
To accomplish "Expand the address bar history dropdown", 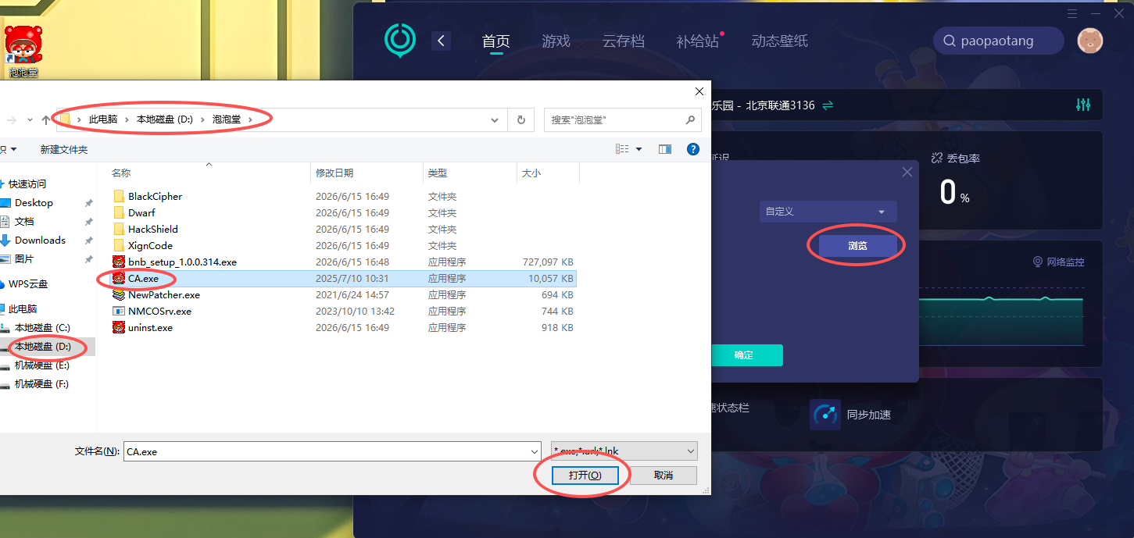I will 495,119.
